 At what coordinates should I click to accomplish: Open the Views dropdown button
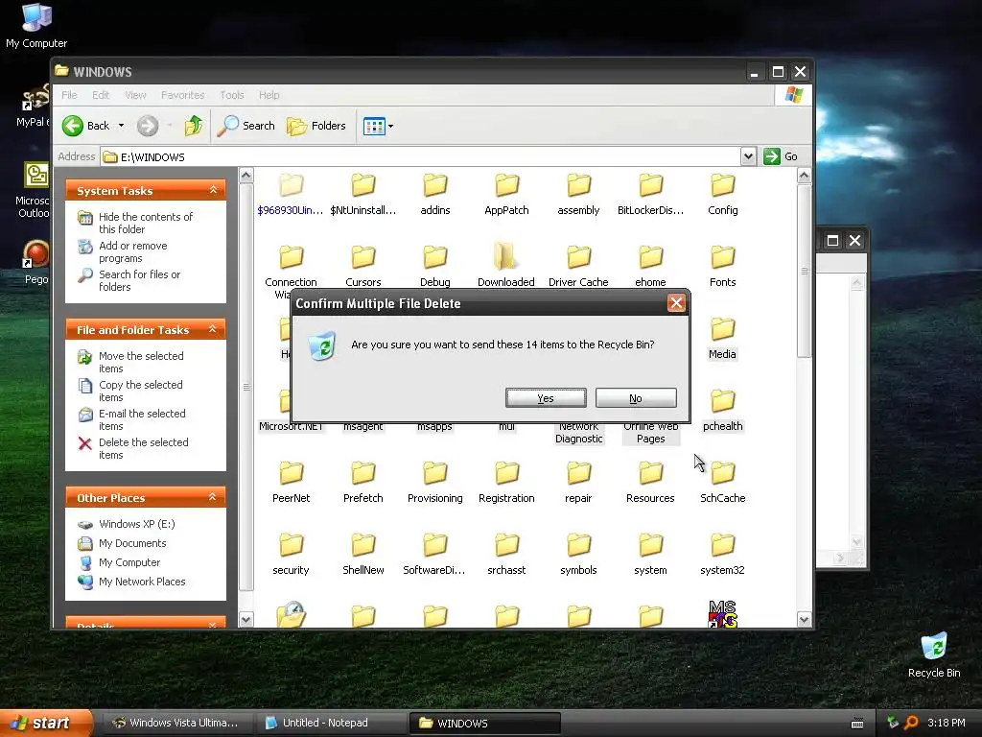coord(378,126)
